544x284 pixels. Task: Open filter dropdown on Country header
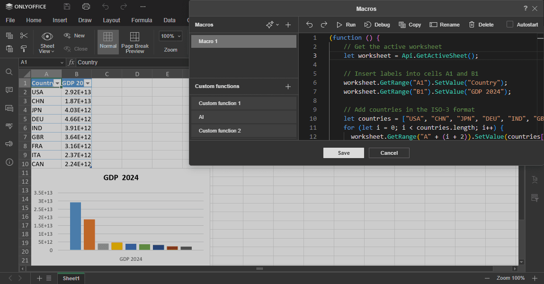click(57, 83)
